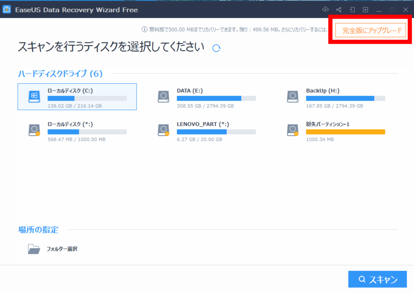Click the 1000.34 MB size text
The width and height of the screenshot is (414, 293).
320,139
